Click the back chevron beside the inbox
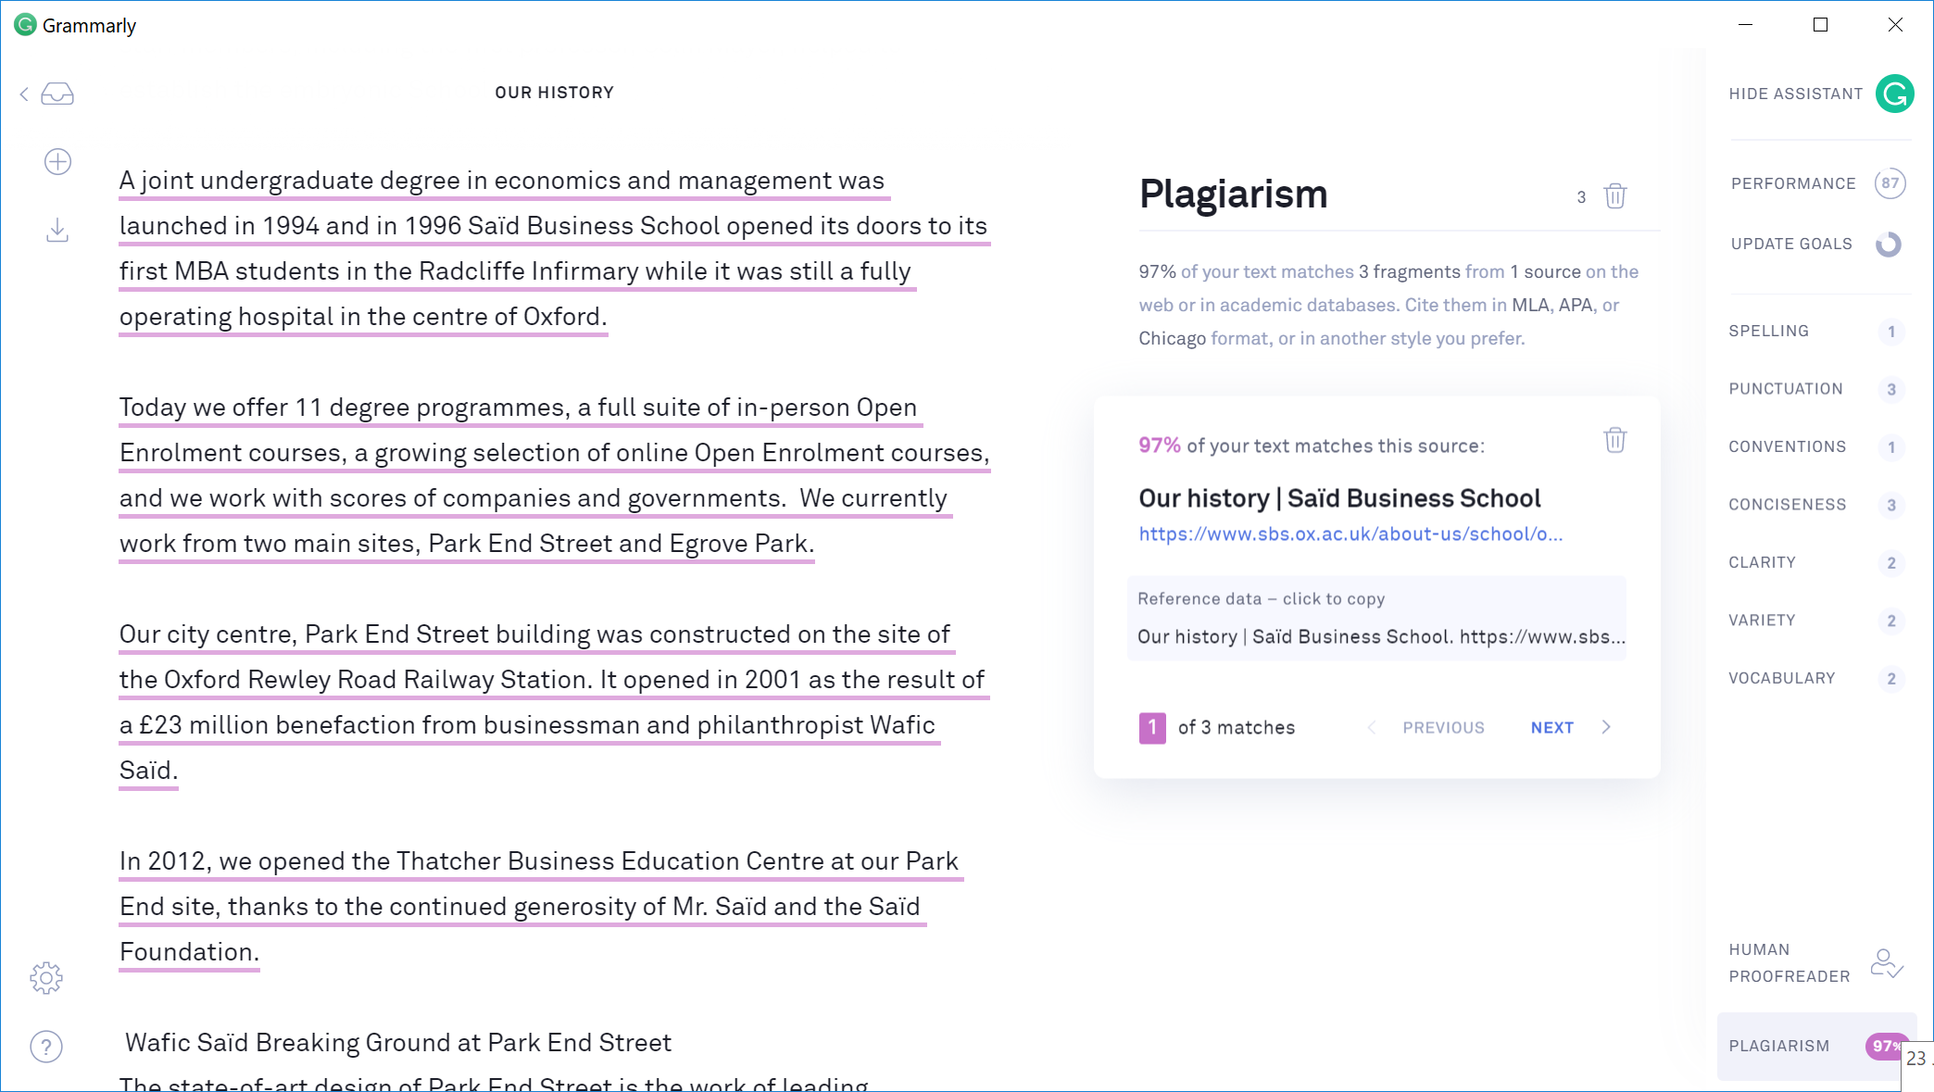Screen dimensions: 1934x1092 [x=24, y=94]
